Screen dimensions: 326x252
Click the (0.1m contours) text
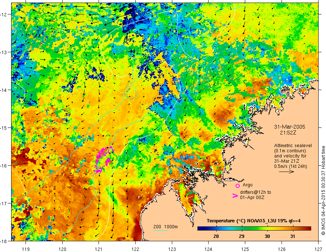coord(290,151)
